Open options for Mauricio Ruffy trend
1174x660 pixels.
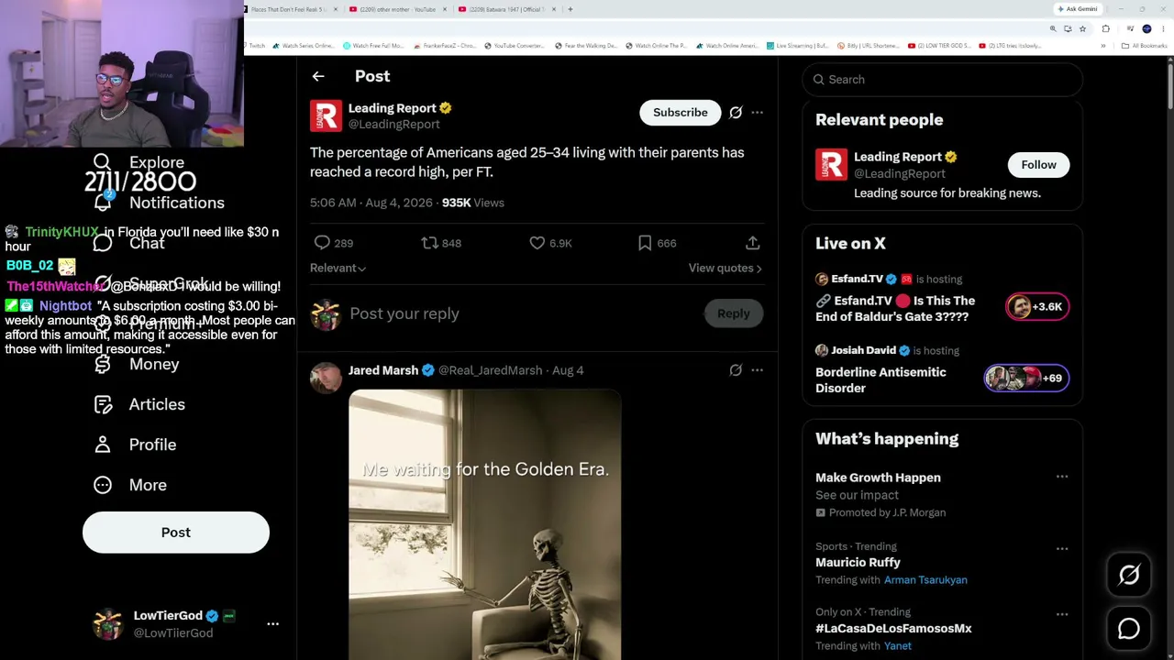[x=1061, y=548]
